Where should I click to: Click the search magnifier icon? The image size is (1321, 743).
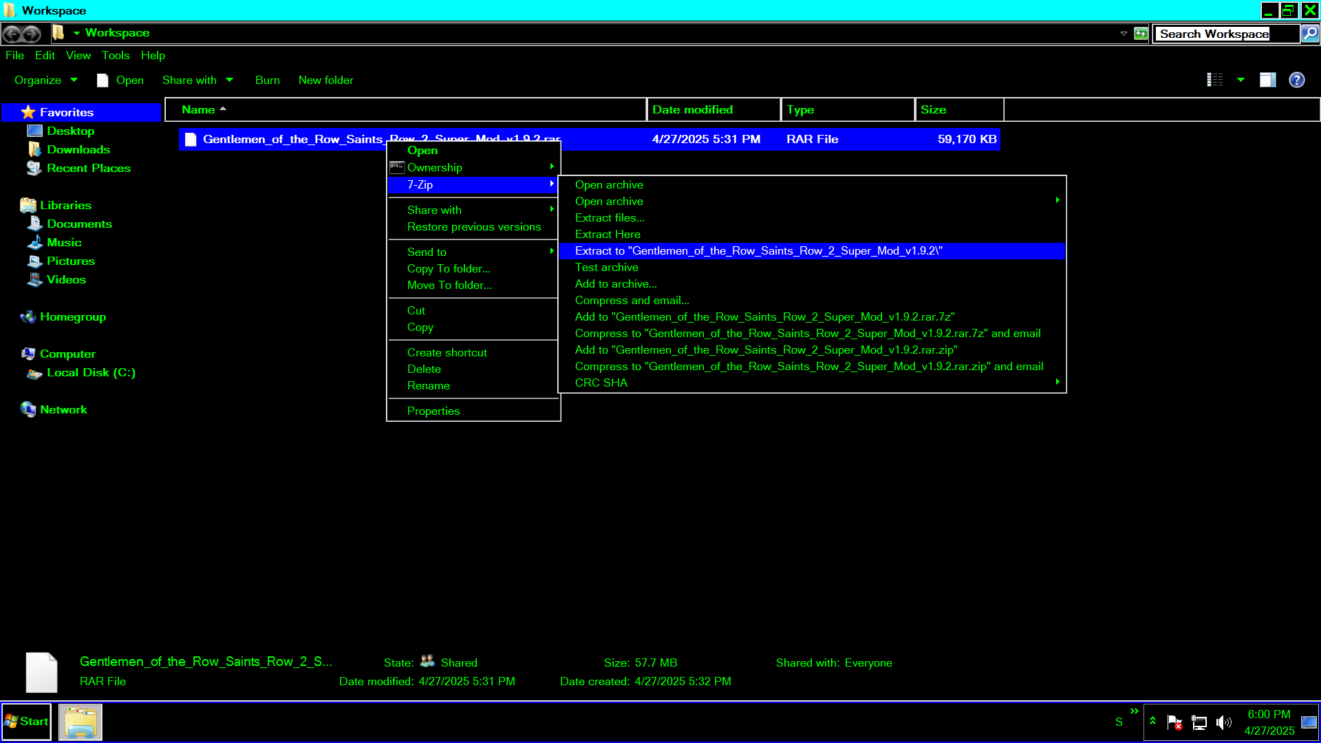pos(1310,34)
